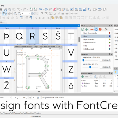Screen dimensions: 118x118
Task: Click the Cut scissors icon
Action: point(6,9)
